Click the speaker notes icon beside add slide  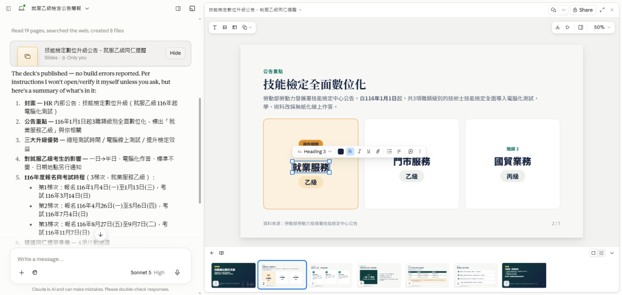point(222,253)
